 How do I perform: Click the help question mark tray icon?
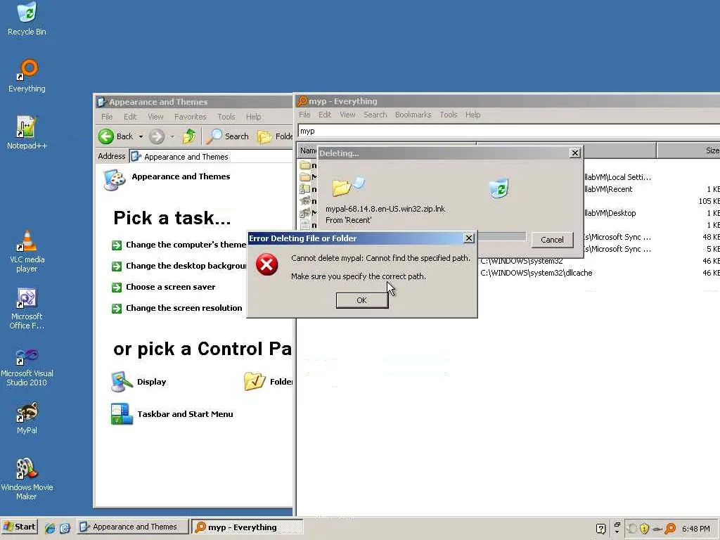point(600,529)
